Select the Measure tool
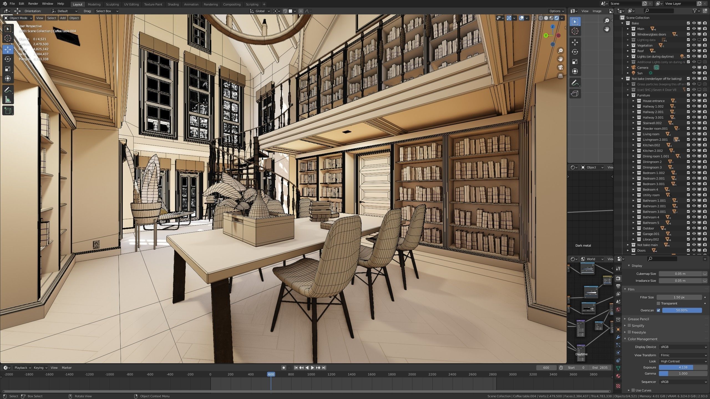The height and width of the screenshot is (399, 710). point(8,100)
